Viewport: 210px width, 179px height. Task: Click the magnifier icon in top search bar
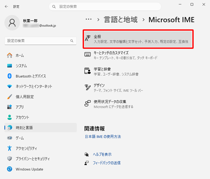click(x=54, y=7)
